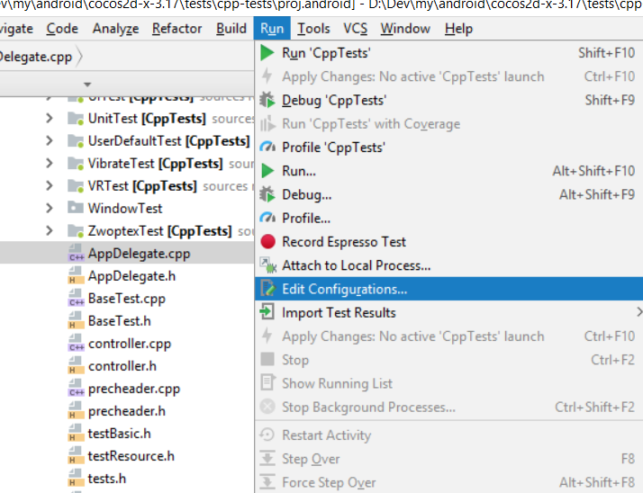Select testResource.h file in tree
This screenshot has height=493, width=643.
click(131, 456)
